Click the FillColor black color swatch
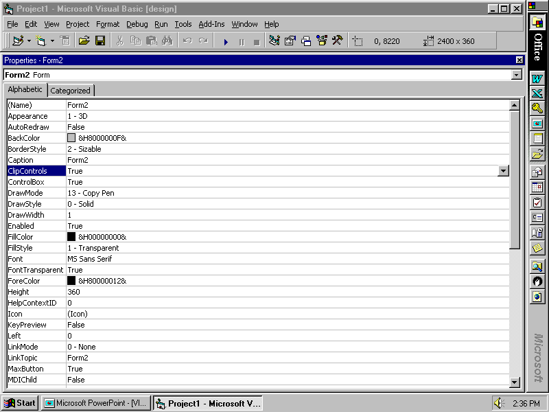The height and width of the screenshot is (412, 549). pyautogui.click(x=71, y=237)
